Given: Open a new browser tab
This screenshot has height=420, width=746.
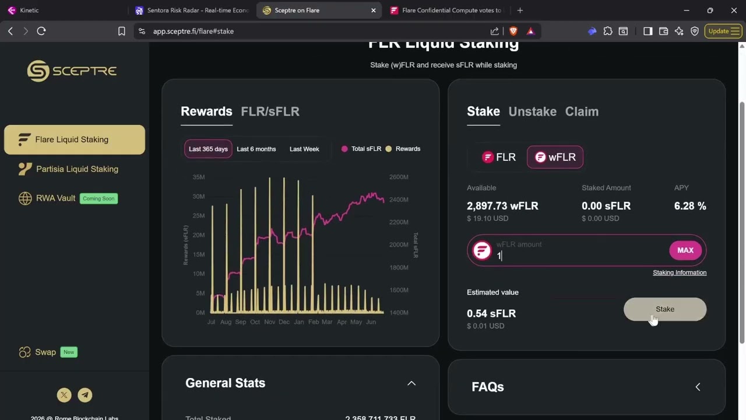Looking at the screenshot, I should pos(520,10).
